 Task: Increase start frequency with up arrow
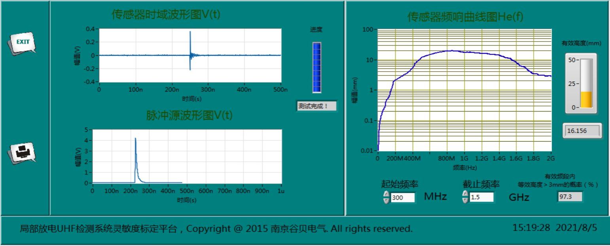coord(386,194)
